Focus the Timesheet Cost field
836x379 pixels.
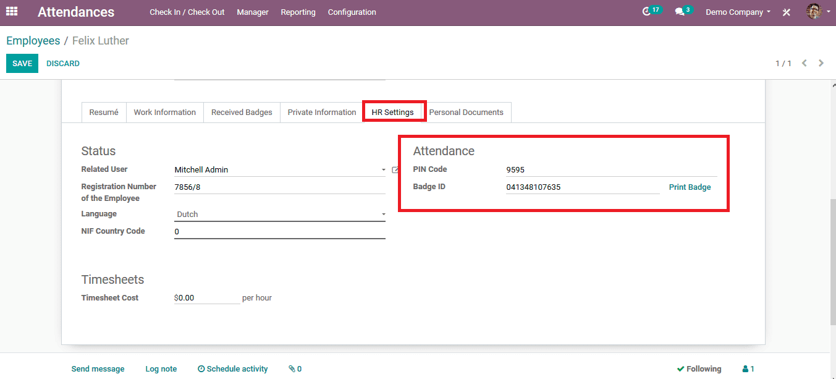pos(207,298)
